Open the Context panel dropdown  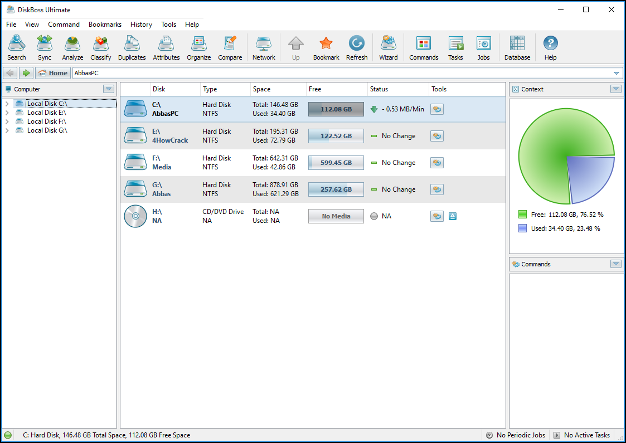click(x=615, y=89)
